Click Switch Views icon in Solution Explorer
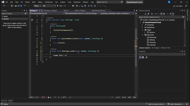Viewport: 190px width, 106px height. point(148,14)
